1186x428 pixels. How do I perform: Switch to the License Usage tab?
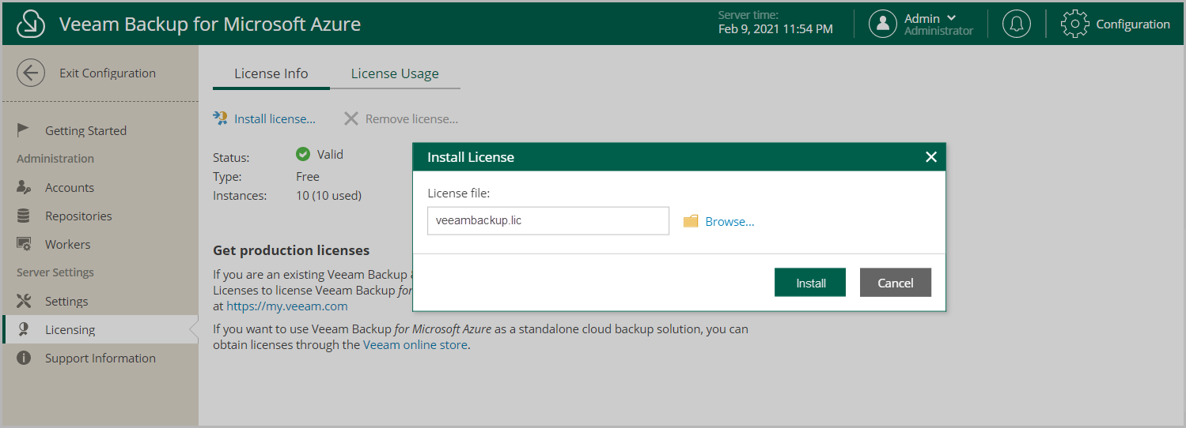point(395,73)
